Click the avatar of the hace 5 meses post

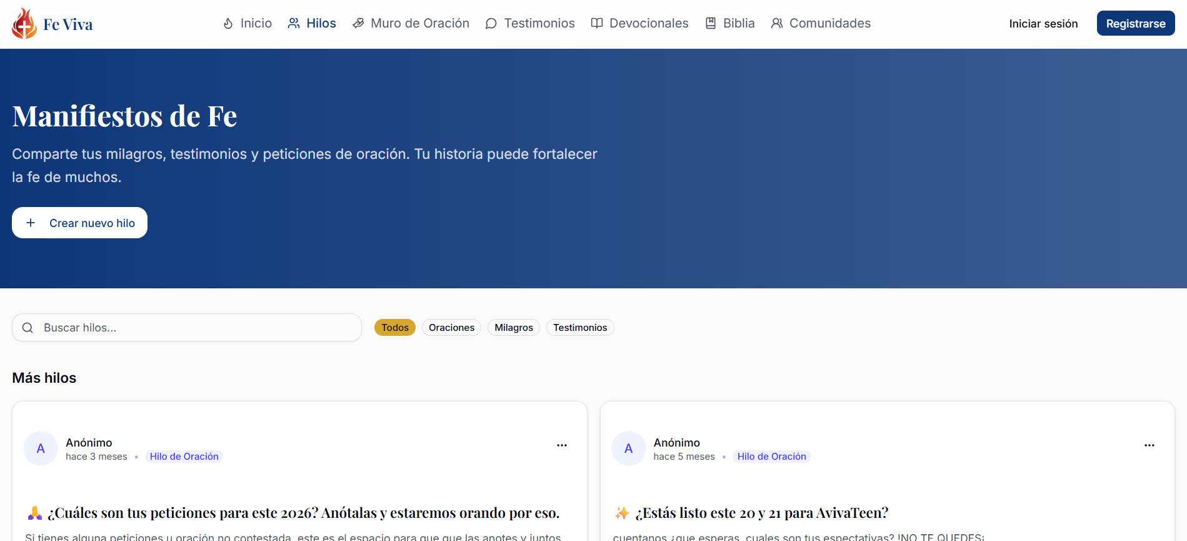629,448
